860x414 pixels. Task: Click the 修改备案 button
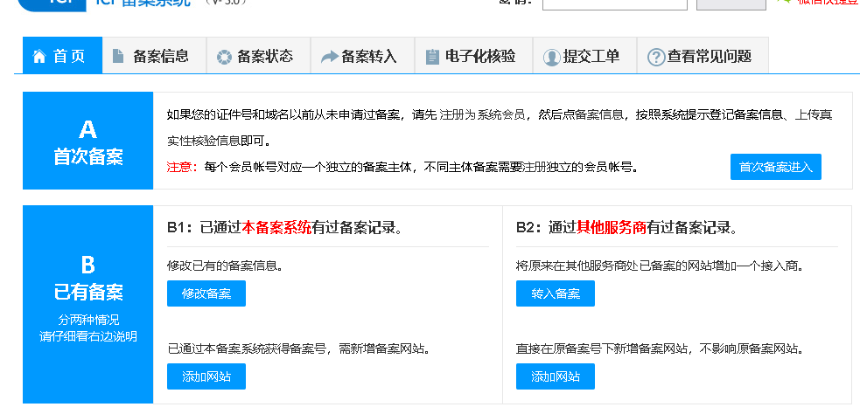206,294
